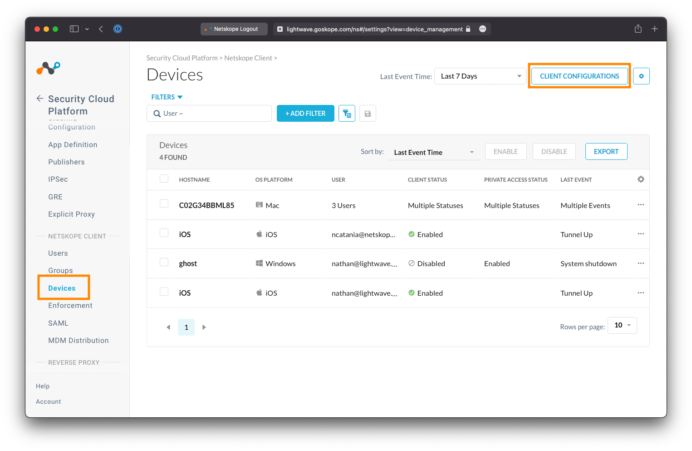692x451 pixels.
Task: Click the Netskope extension icon in browser toolbar
Action: click(x=118, y=29)
